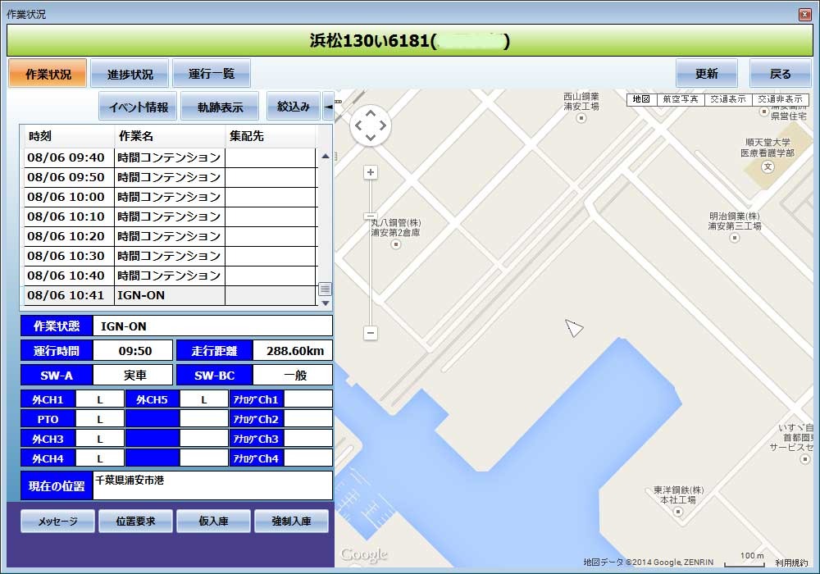Enable 交通表示 traffic overlay
This screenshot has width=820, height=574.
(x=727, y=99)
